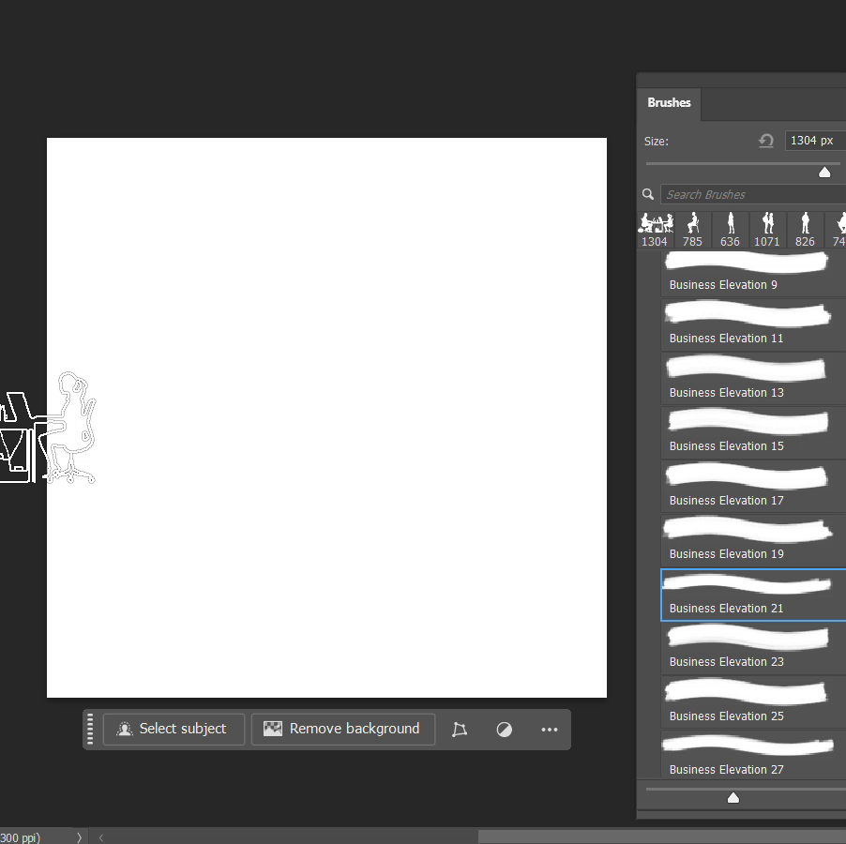Click the magnifier search icon in Brushes
Screen dimensions: 846x844
pyautogui.click(x=648, y=194)
